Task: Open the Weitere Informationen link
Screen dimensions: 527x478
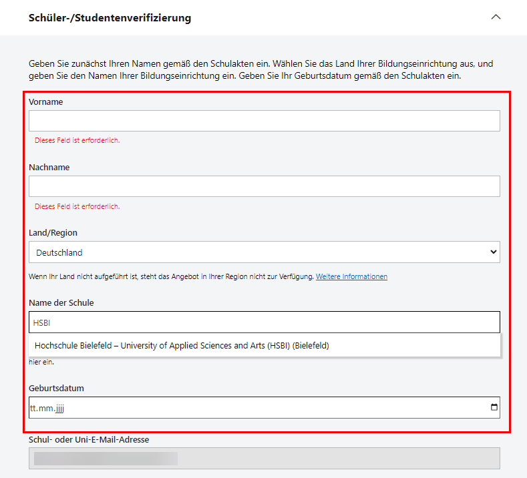Action: 351,276
